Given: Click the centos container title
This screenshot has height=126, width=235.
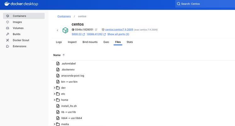Looking at the screenshot, I should click(78, 24).
